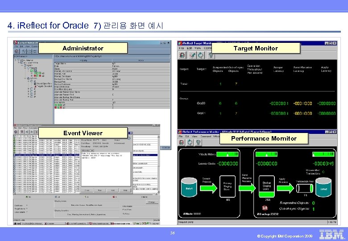Screen dimensions: 348x241
Task: Open Edit menu in Target Monitor window
Action: click(189, 48)
